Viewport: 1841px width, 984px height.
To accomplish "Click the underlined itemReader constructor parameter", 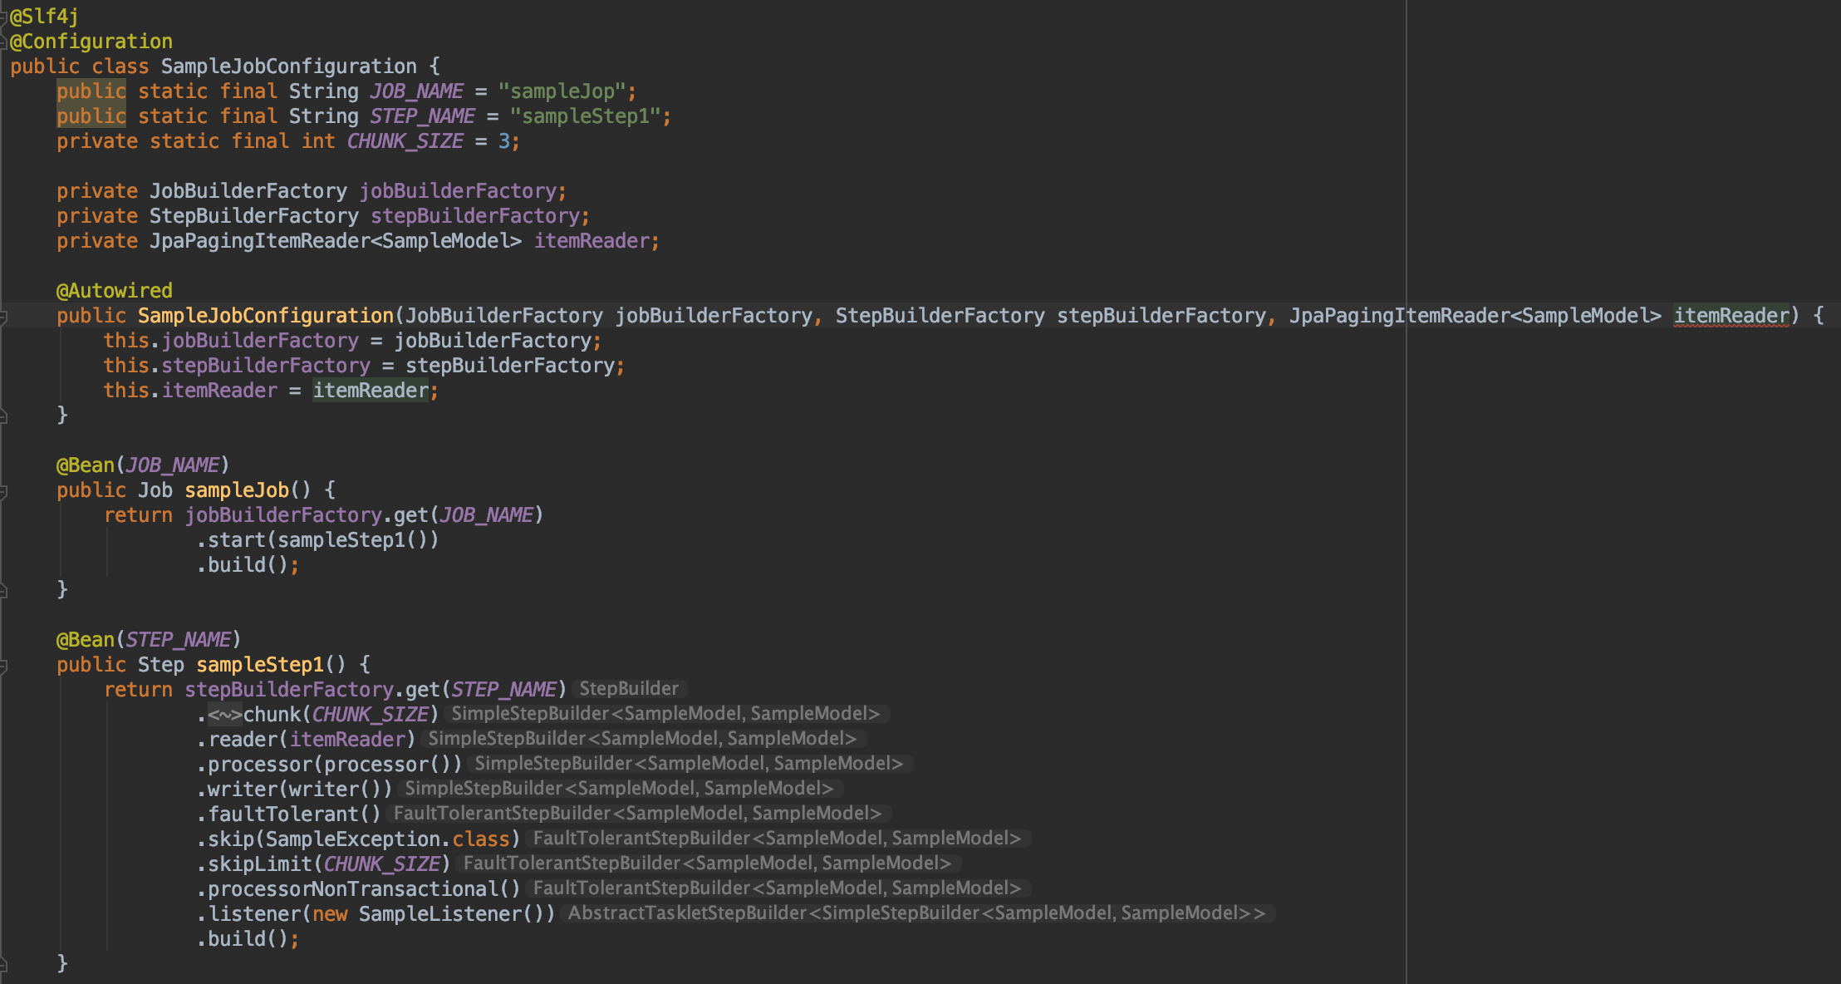I will (x=1731, y=316).
